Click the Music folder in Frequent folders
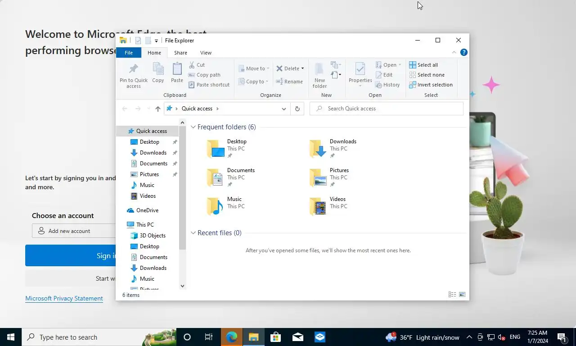 [225, 206]
